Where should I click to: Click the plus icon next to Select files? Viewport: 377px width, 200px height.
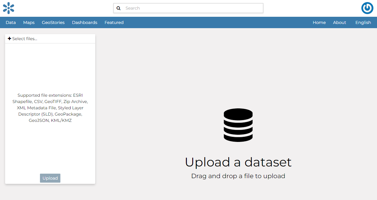click(x=9, y=38)
